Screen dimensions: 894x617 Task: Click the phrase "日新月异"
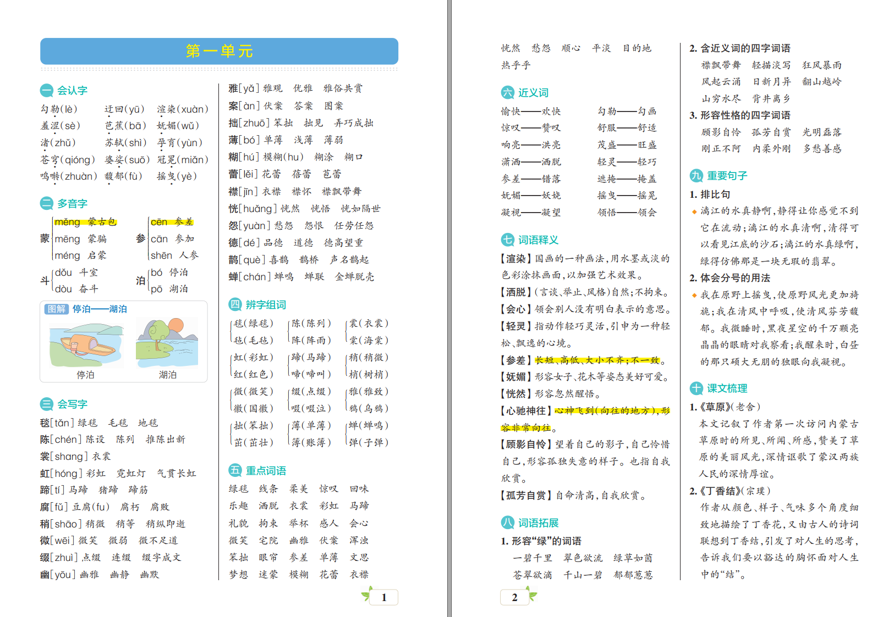pos(772,82)
